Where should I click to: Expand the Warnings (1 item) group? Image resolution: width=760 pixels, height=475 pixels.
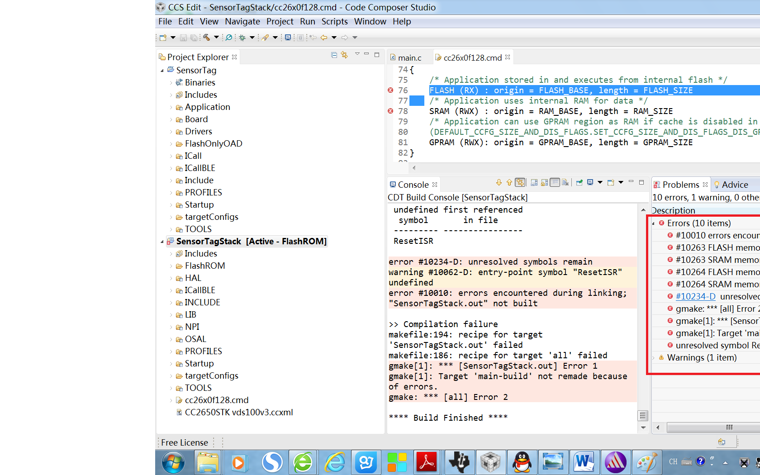coord(654,358)
